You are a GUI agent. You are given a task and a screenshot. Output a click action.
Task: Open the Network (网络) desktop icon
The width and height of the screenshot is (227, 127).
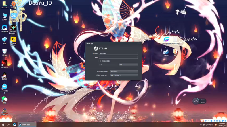pos(5,40)
